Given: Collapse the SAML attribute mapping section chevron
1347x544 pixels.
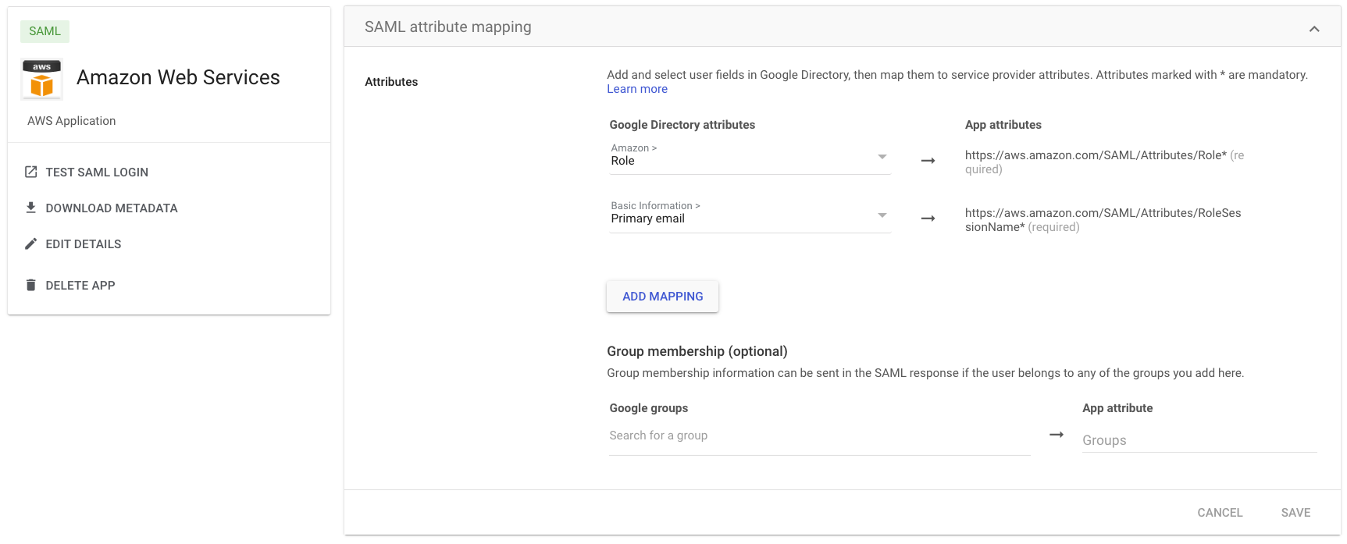Looking at the screenshot, I should 1314,29.
